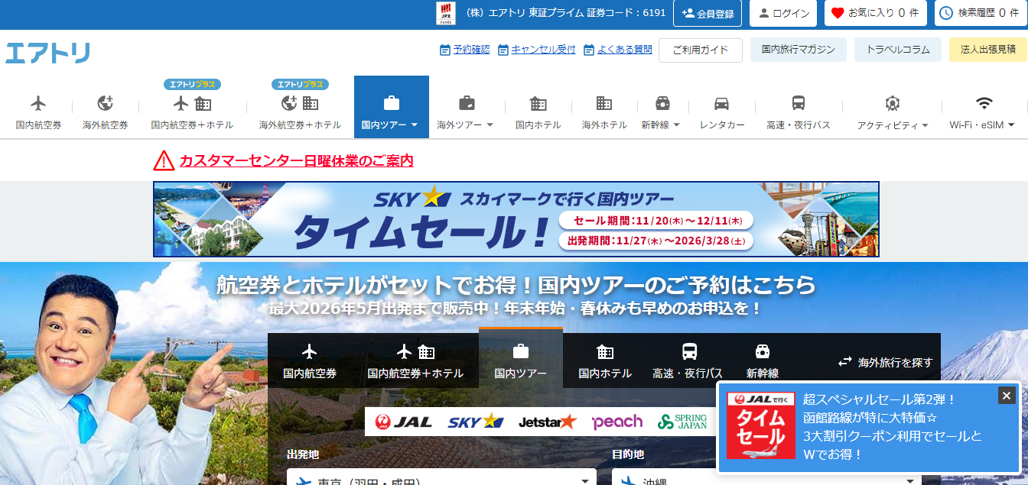This screenshot has height=485, width=1028.
Task: Switch to 国内航空券+ホテル search tab
Action: click(415, 361)
